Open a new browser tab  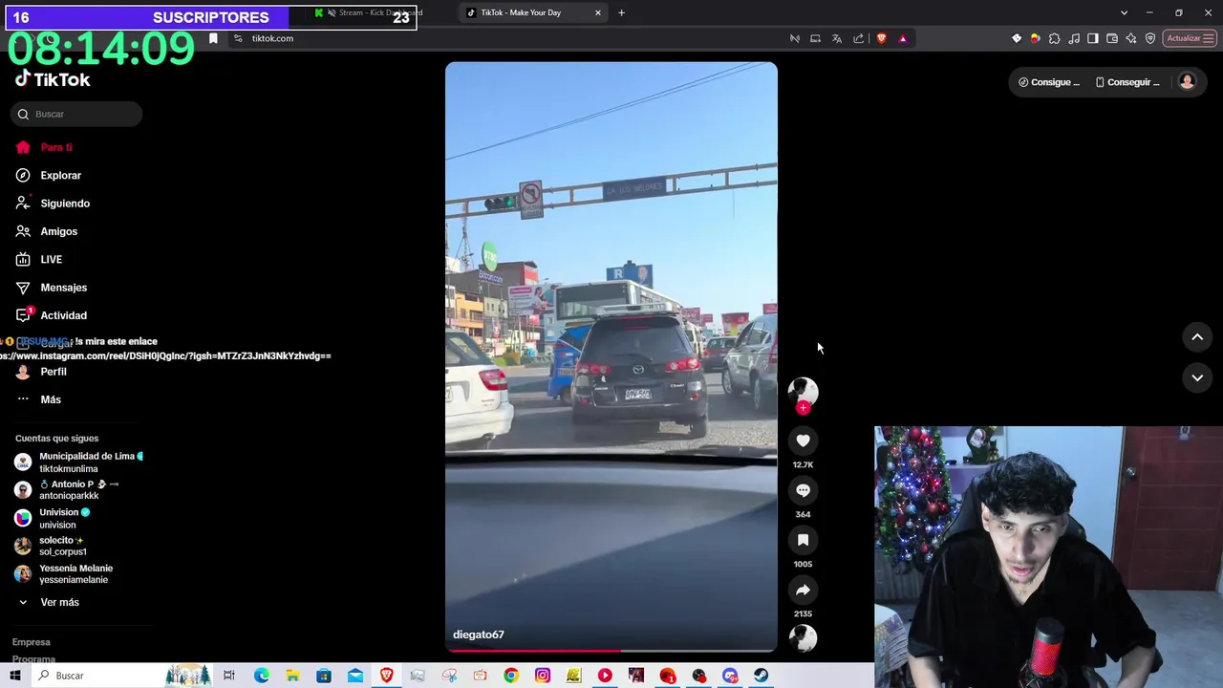[x=621, y=12]
